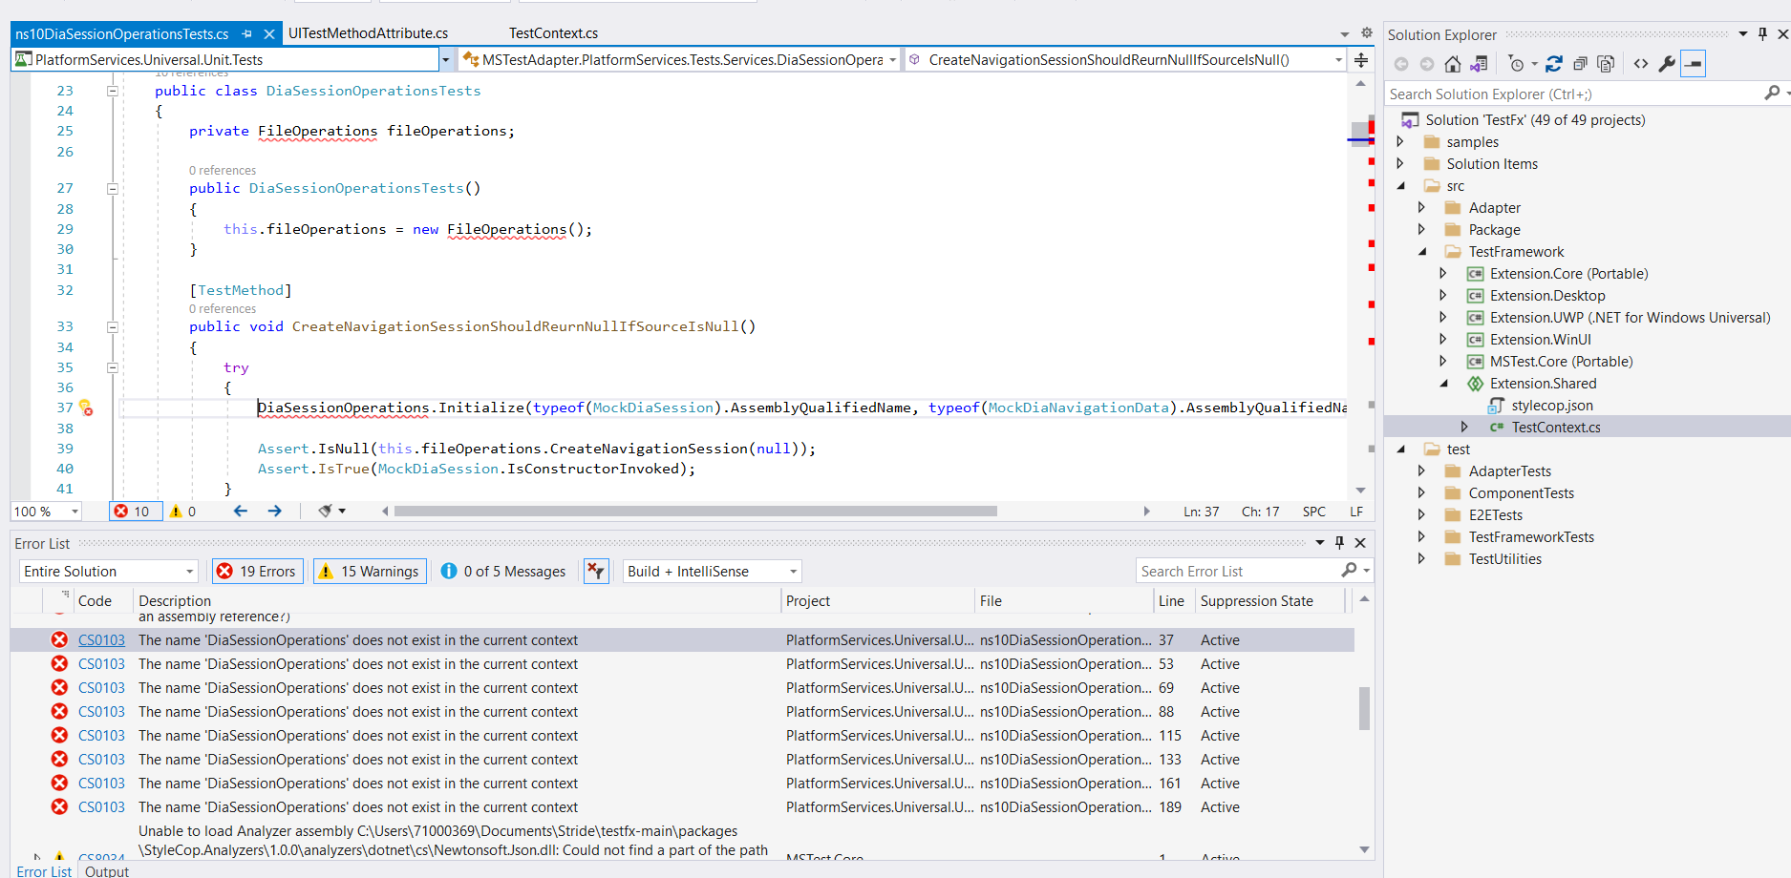Click the lightbulb quick action on line 37

(x=86, y=408)
